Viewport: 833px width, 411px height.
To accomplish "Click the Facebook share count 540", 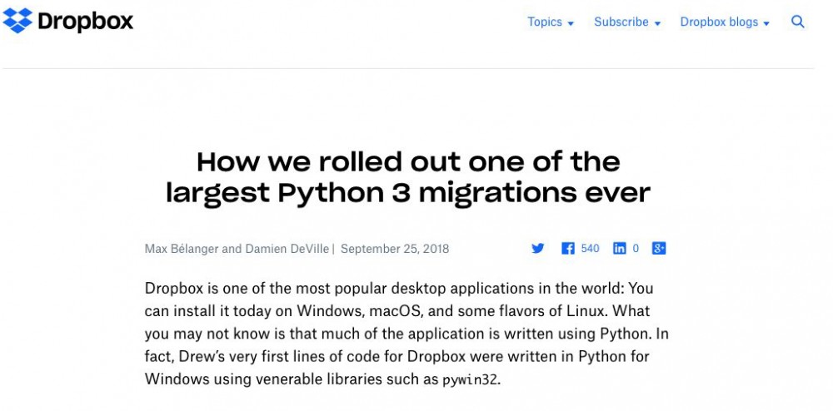I will tap(590, 248).
